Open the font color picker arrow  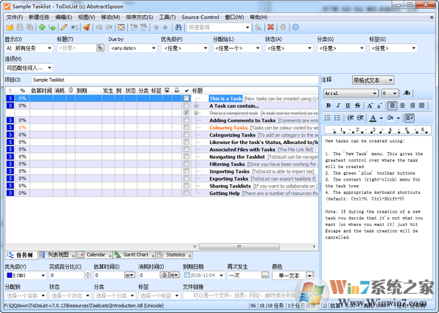tap(380, 118)
